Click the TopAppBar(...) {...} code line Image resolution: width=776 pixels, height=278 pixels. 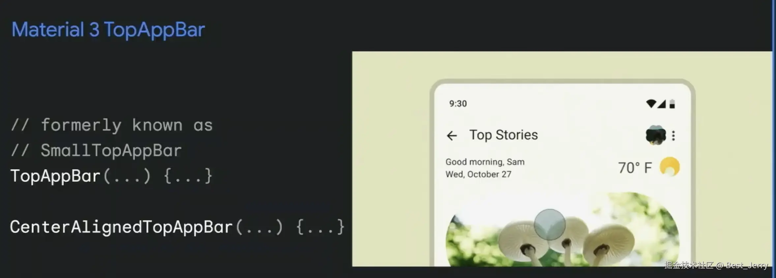(x=111, y=176)
